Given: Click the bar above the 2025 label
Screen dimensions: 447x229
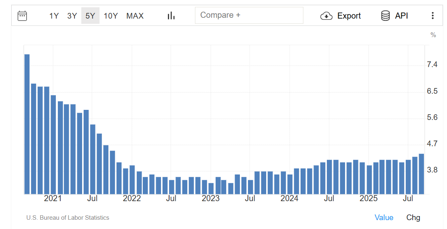Looking at the screenshot, I should (369, 179).
